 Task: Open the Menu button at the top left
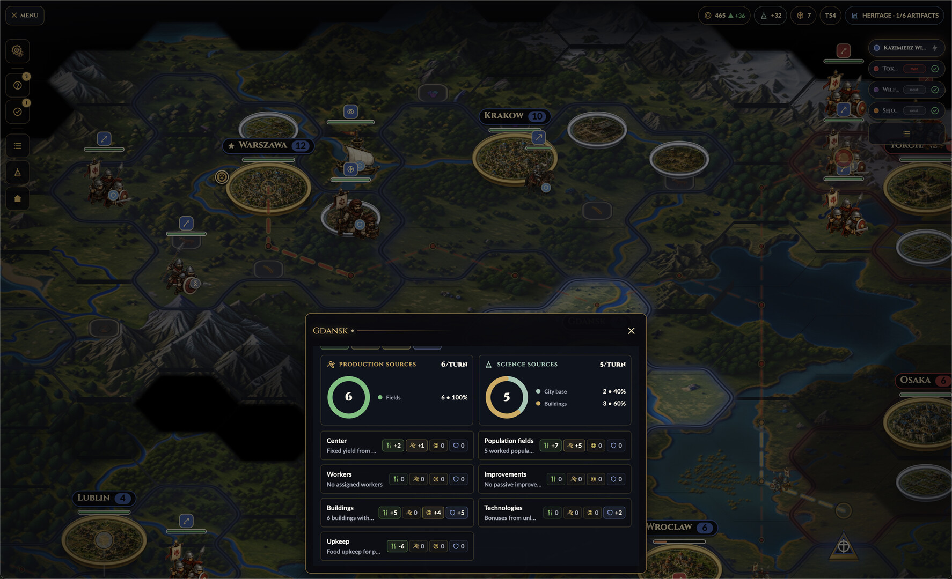click(x=25, y=16)
